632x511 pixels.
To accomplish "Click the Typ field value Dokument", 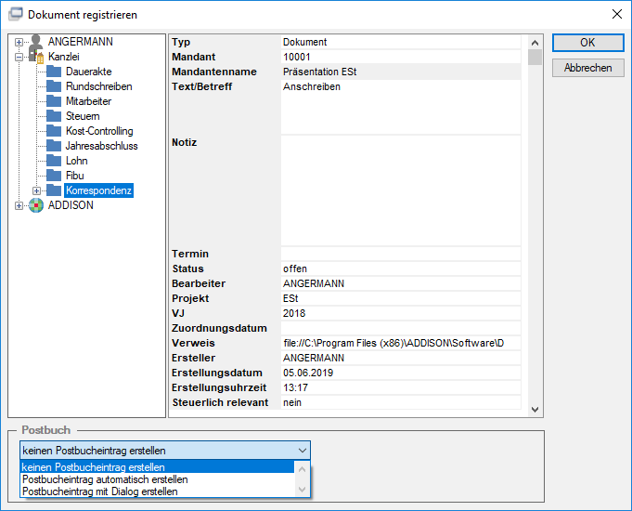I will [x=401, y=42].
